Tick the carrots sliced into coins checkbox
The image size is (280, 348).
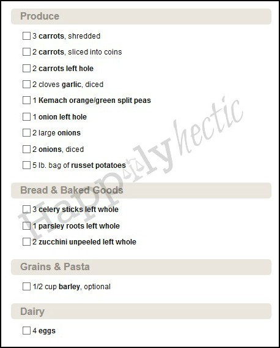(x=26, y=52)
